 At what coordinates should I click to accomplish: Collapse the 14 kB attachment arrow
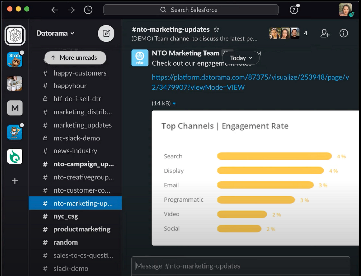[174, 103]
